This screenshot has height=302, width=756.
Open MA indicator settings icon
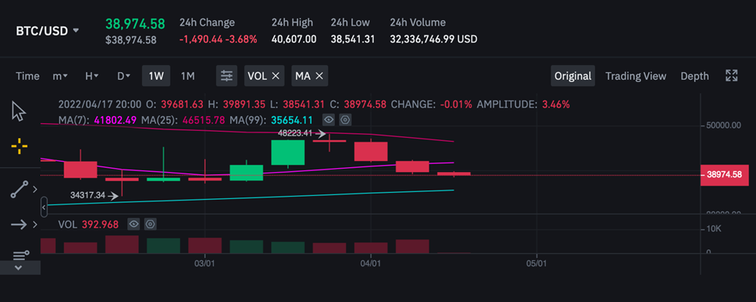(x=345, y=119)
